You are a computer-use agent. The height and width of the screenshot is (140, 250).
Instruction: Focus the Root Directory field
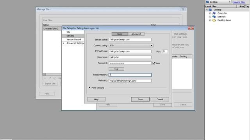[x=130, y=75]
